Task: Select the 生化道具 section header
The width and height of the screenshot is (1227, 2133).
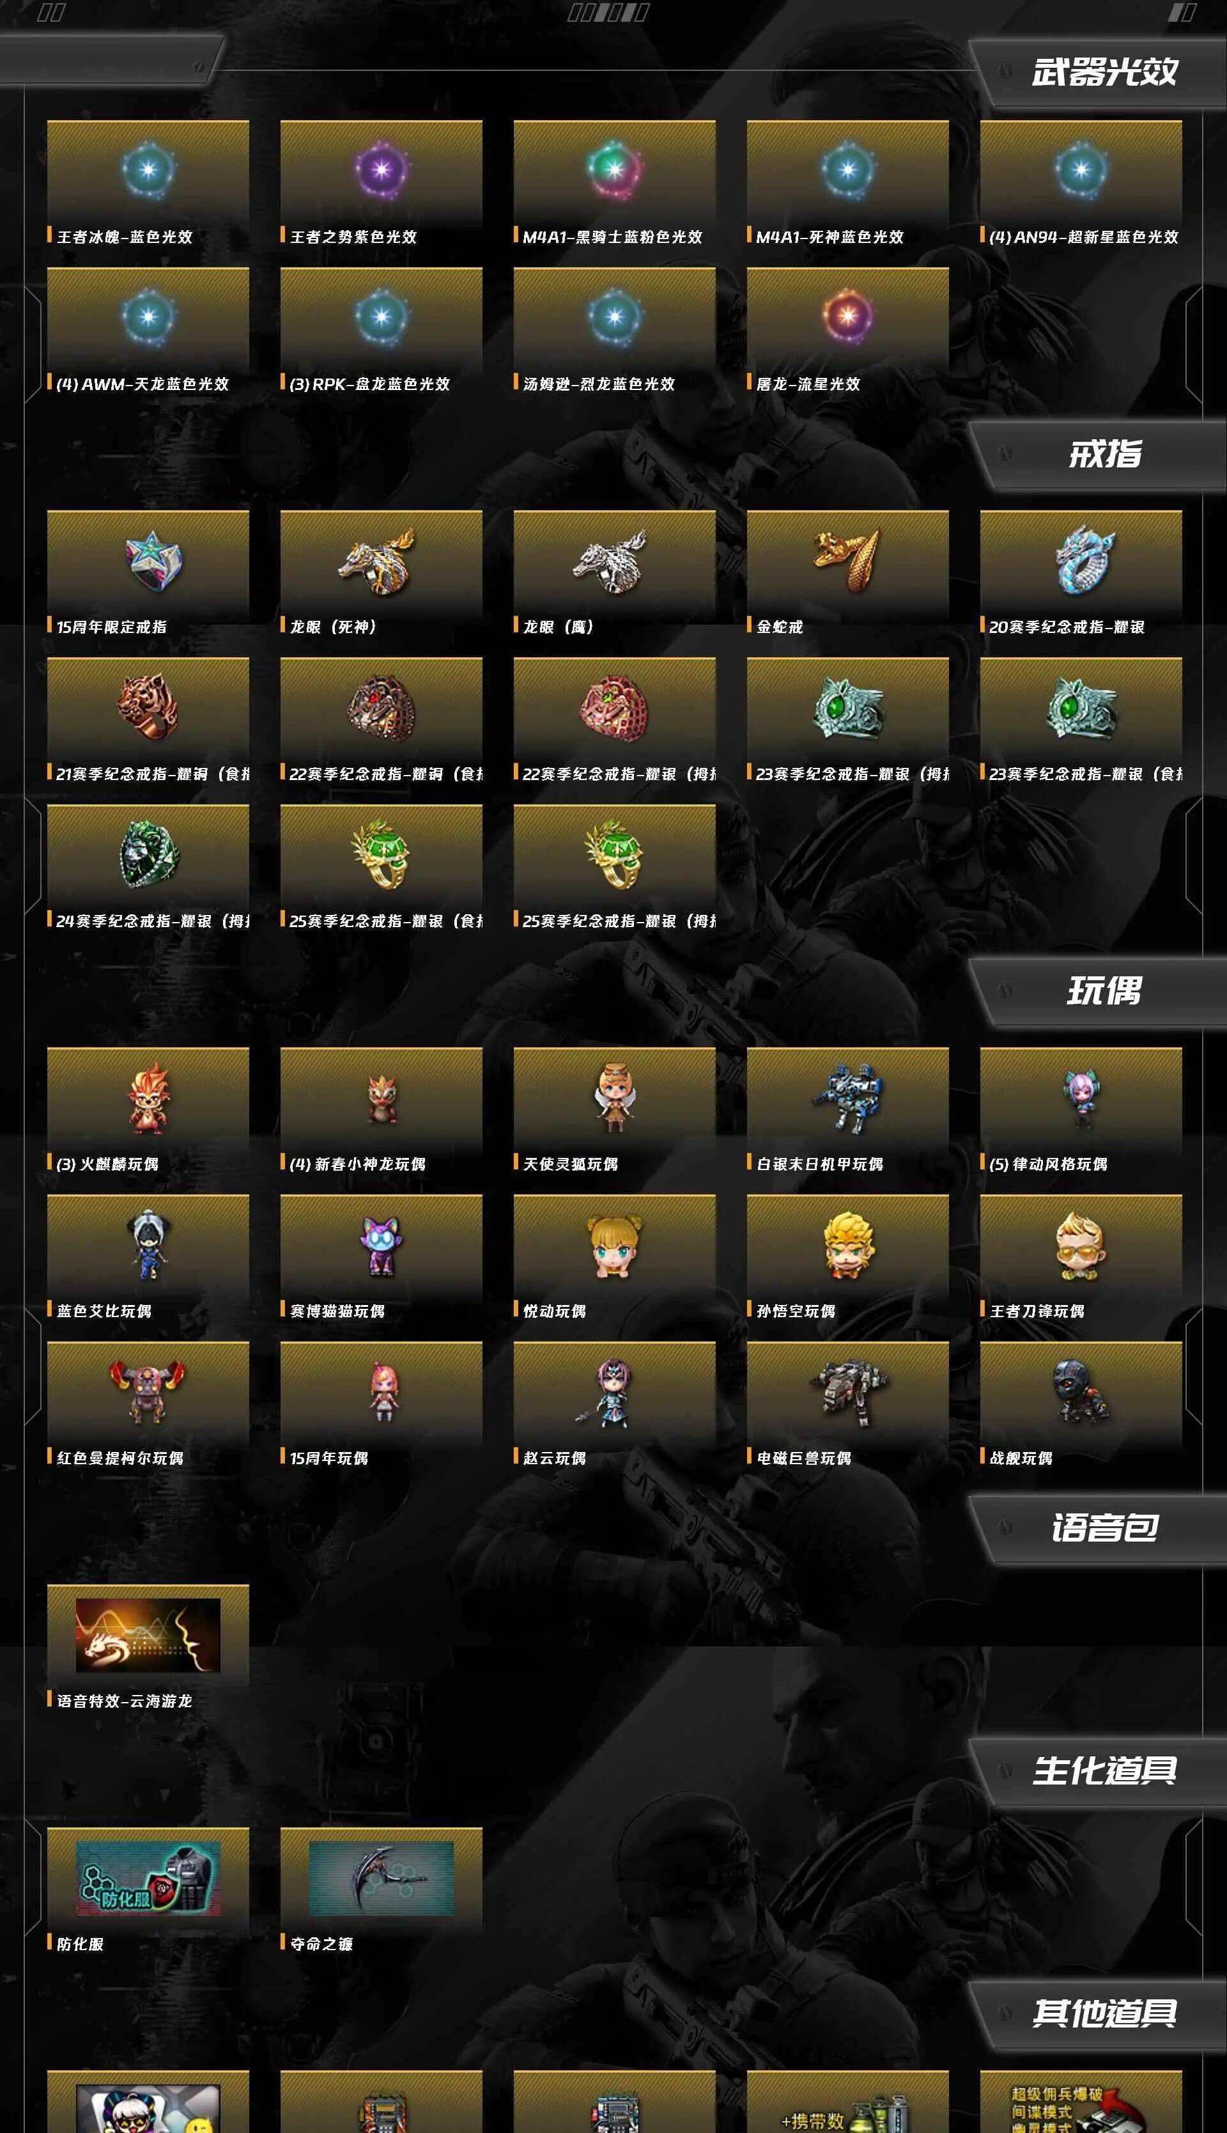Action: (x=1104, y=1770)
